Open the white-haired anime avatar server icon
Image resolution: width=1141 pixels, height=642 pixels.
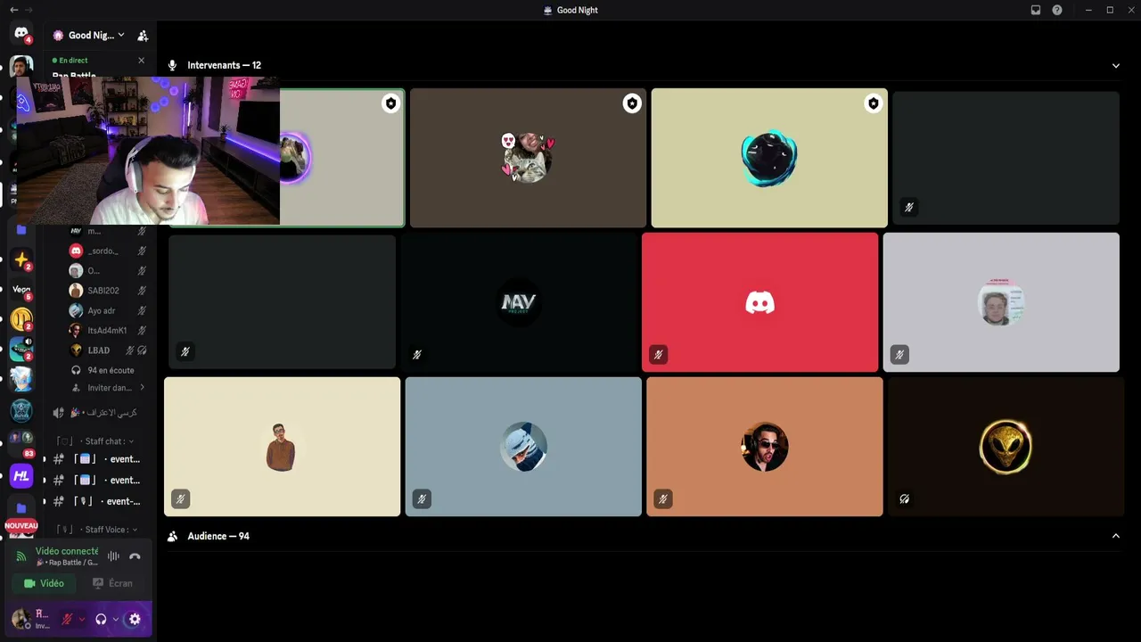21,380
